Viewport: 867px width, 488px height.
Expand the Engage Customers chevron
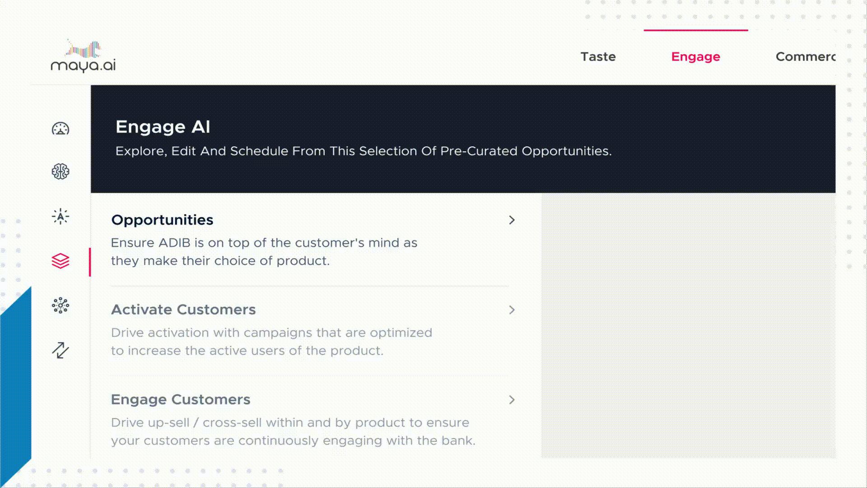pos(512,400)
